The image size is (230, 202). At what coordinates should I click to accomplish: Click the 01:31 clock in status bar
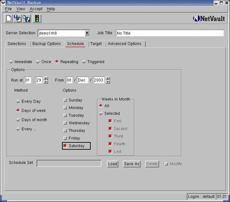tap(222, 197)
